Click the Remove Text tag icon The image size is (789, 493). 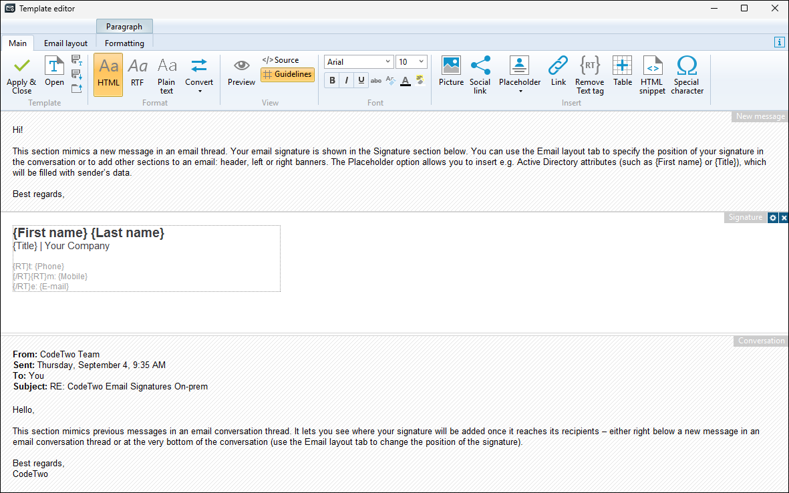tap(589, 66)
